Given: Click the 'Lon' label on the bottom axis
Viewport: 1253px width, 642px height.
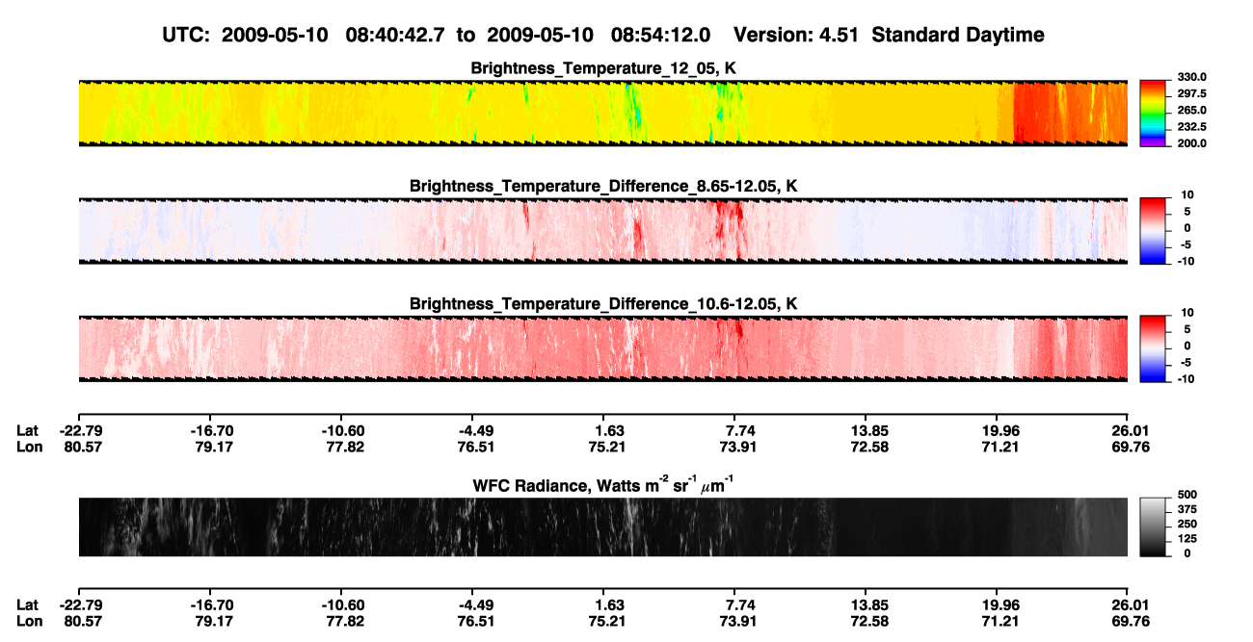Looking at the screenshot, I should pos(28,621).
